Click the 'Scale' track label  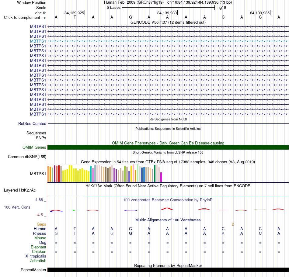41,8
